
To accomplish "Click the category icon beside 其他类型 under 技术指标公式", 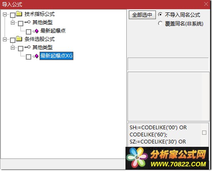I will pos(27,22).
